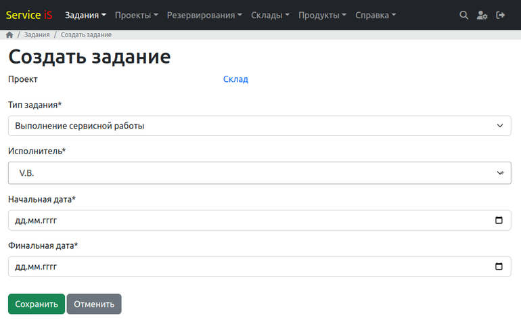
Task: Click the Создать задание page heading
Action: click(x=89, y=57)
